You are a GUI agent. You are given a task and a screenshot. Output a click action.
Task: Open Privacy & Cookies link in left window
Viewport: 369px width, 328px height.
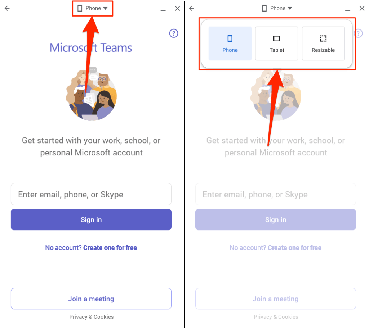91,317
